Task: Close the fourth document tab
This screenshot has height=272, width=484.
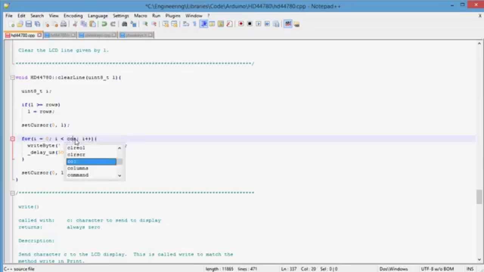Action: click(x=150, y=35)
